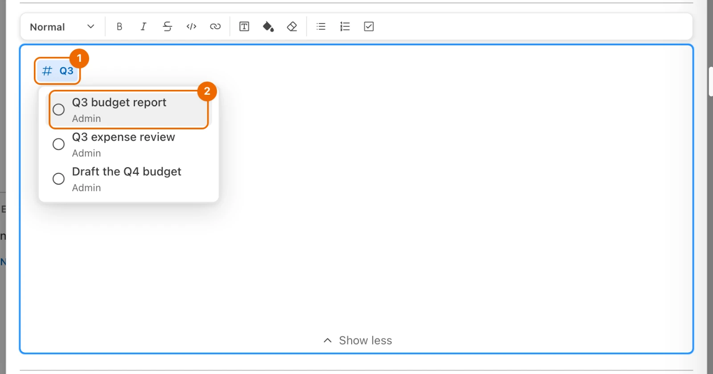The image size is (713, 374).
Task: Select the Draft the Q4 budget radio circle
Action: point(58,179)
